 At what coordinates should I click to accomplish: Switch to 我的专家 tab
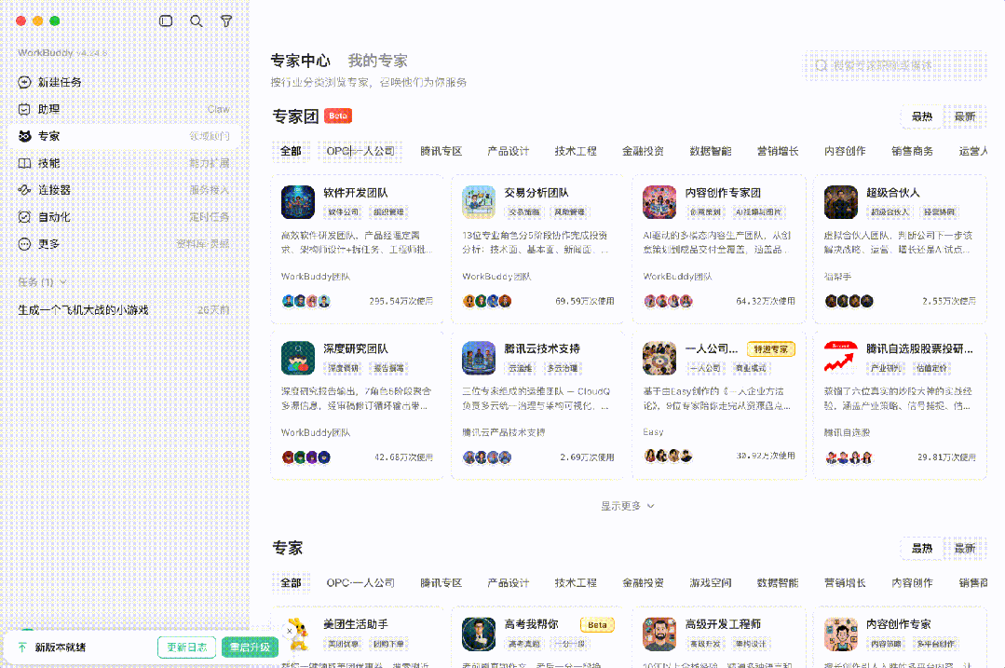(377, 61)
